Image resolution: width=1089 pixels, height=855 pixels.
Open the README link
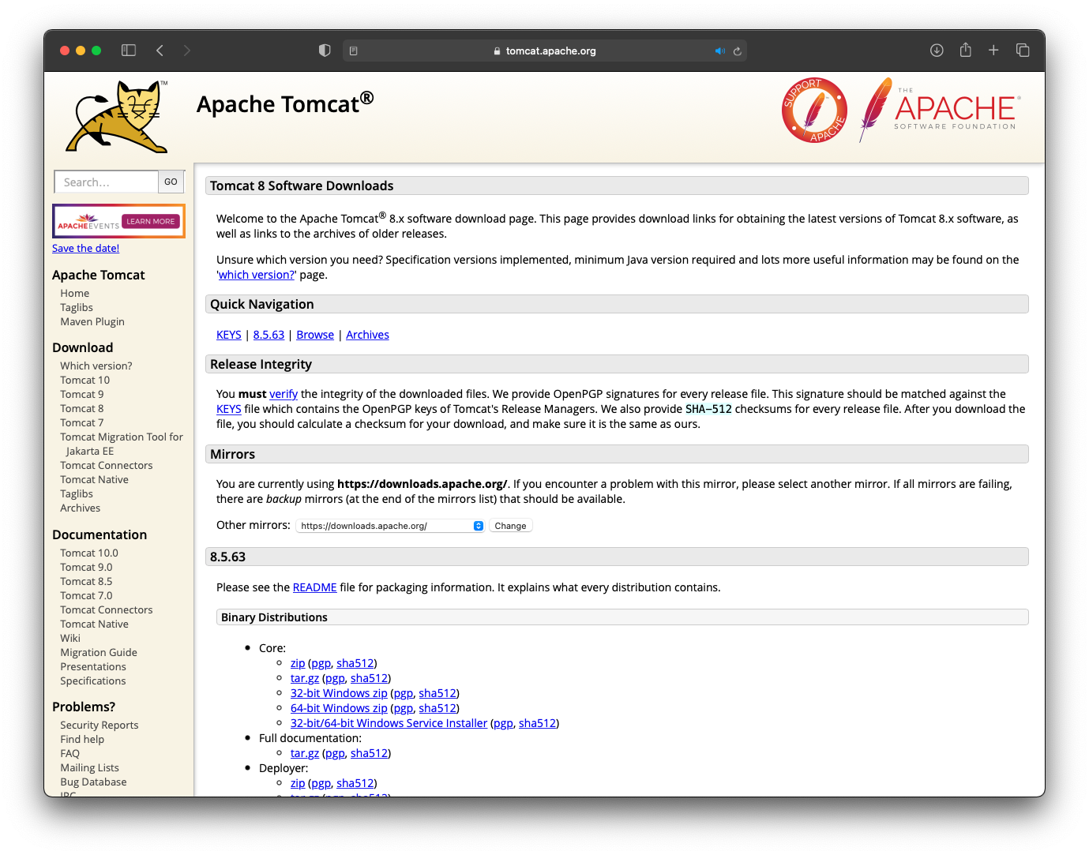[x=314, y=587]
